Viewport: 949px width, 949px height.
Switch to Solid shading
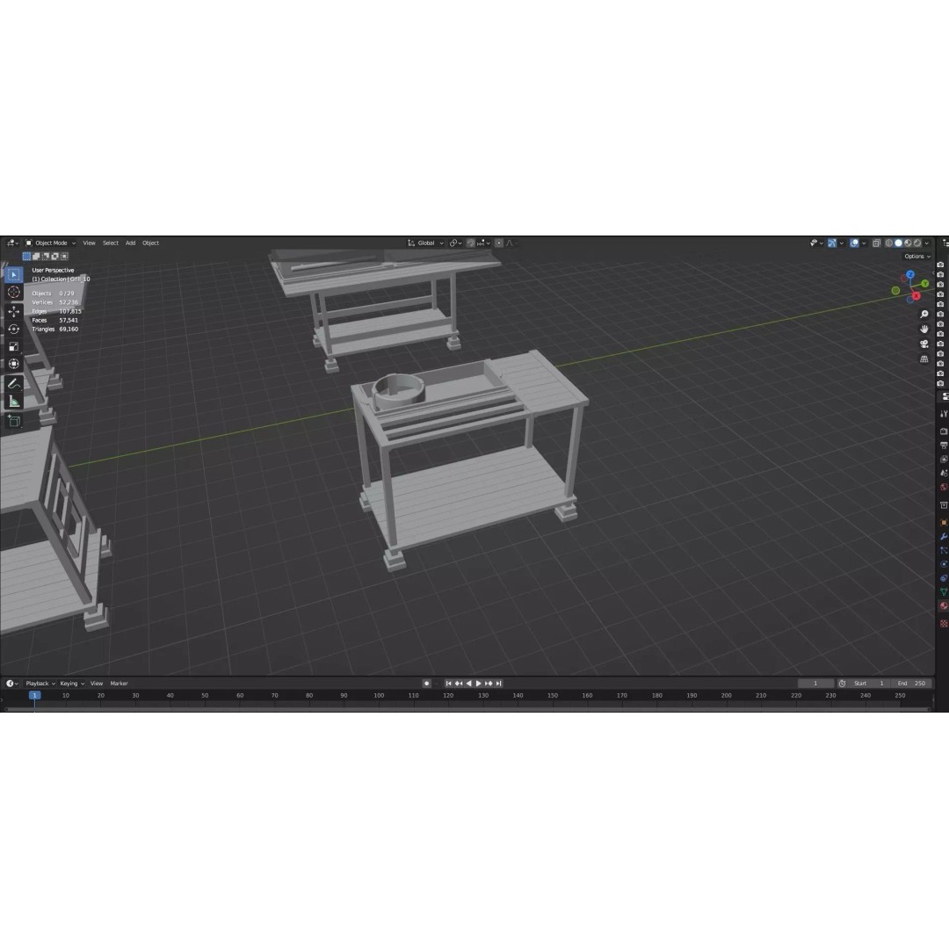coord(898,243)
